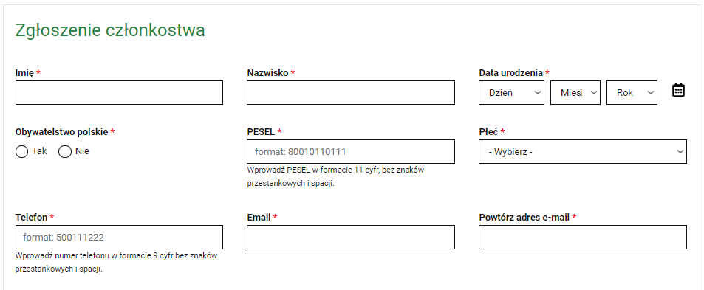Click the Telefon format hint text

coord(116,262)
